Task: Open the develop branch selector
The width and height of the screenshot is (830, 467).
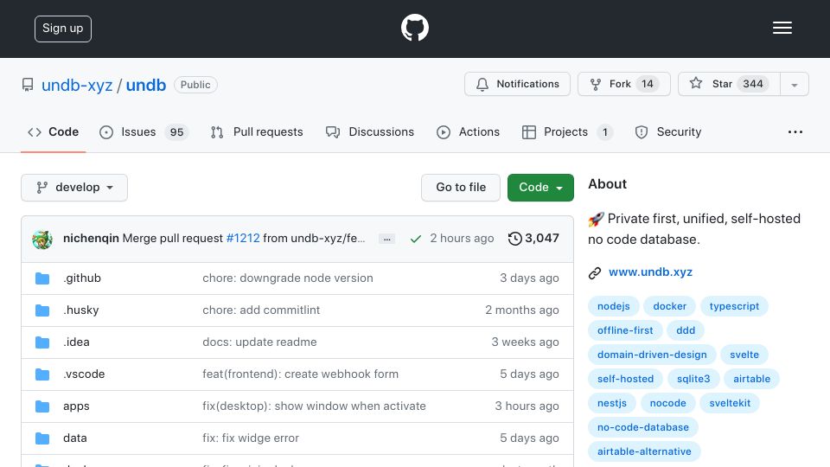Action: pyautogui.click(x=74, y=188)
